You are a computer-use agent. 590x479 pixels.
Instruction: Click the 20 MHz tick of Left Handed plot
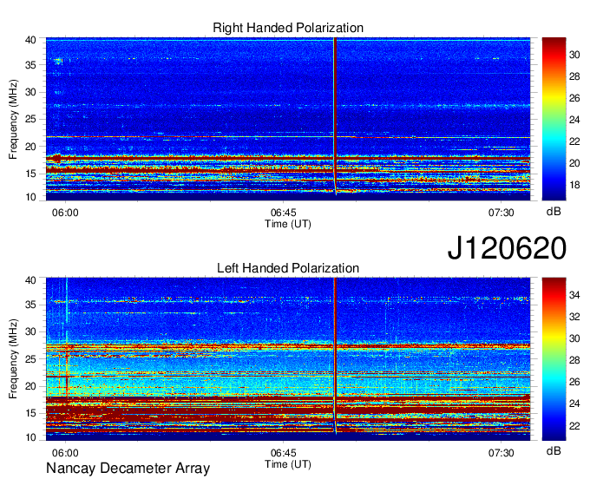[x=30, y=386]
